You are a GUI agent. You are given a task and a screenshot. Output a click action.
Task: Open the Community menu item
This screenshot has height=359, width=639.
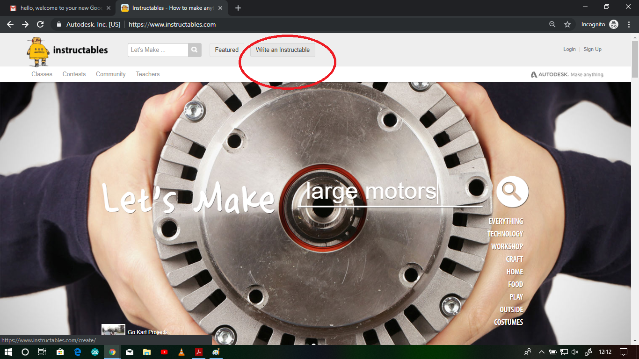click(x=111, y=74)
